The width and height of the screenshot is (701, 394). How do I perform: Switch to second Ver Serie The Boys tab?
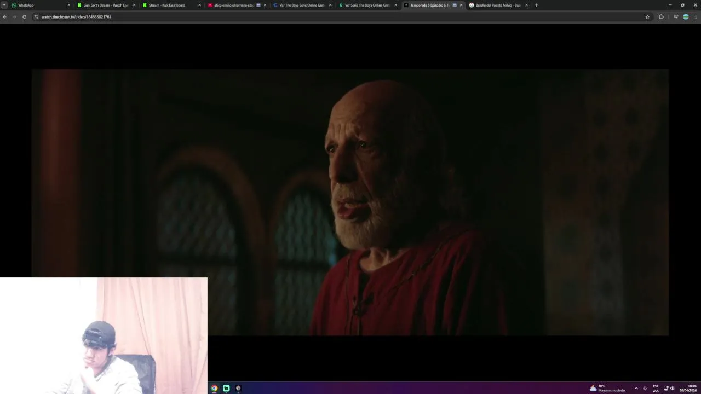tap(366, 5)
